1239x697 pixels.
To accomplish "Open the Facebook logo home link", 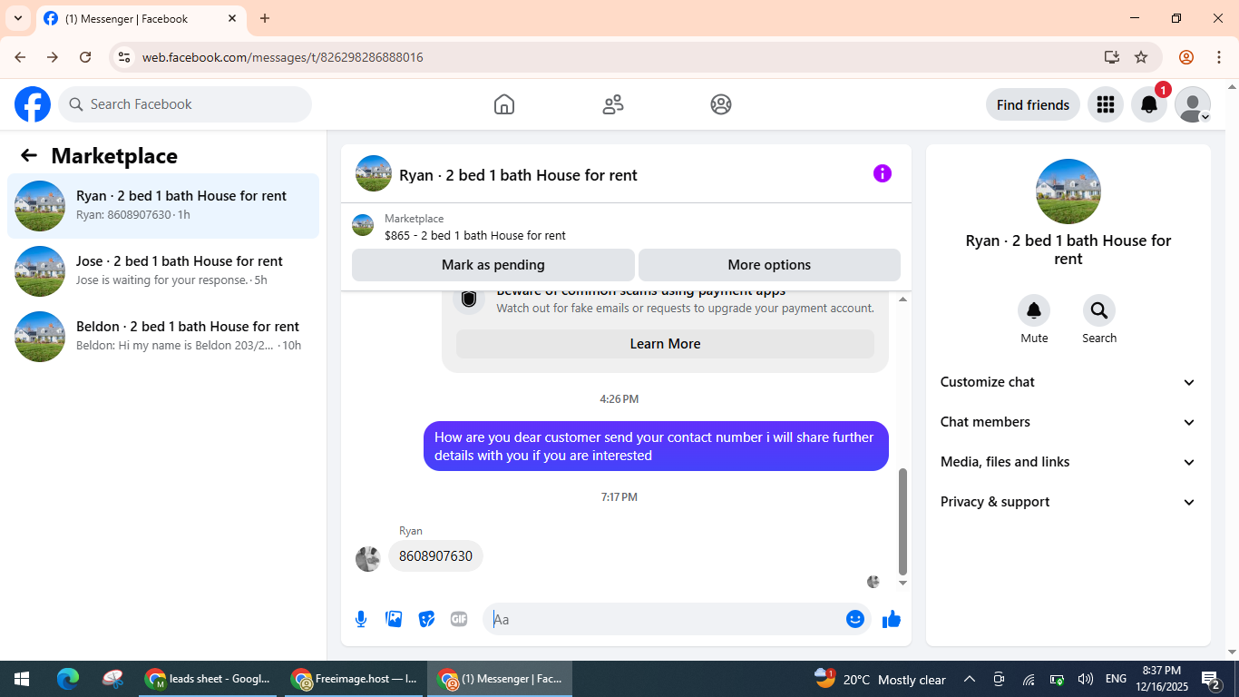I will tap(33, 104).
